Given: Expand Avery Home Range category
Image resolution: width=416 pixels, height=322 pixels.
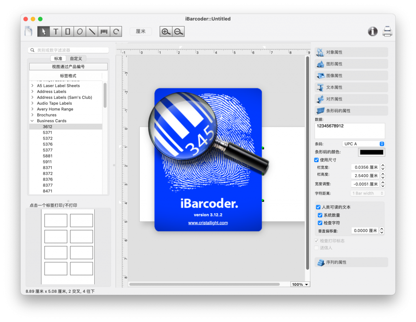Looking at the screenshot, I should (32, 109).
